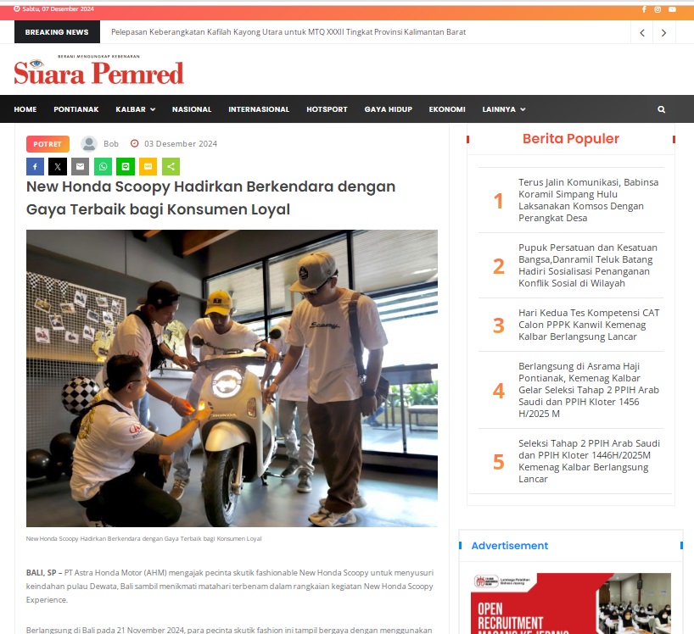Expand the KALBAR menu dropdown
694x634 pixels.
pyautogui.click(x=135, y=109)
